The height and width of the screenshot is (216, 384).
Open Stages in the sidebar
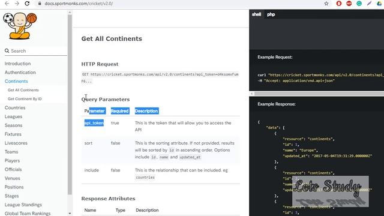(12, 196)
